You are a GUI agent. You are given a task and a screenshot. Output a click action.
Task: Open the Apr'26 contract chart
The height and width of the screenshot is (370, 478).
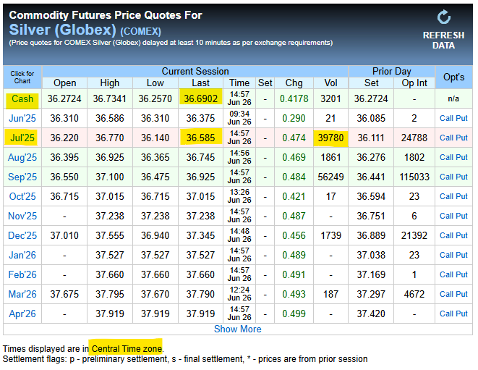[x=22, y=314]
